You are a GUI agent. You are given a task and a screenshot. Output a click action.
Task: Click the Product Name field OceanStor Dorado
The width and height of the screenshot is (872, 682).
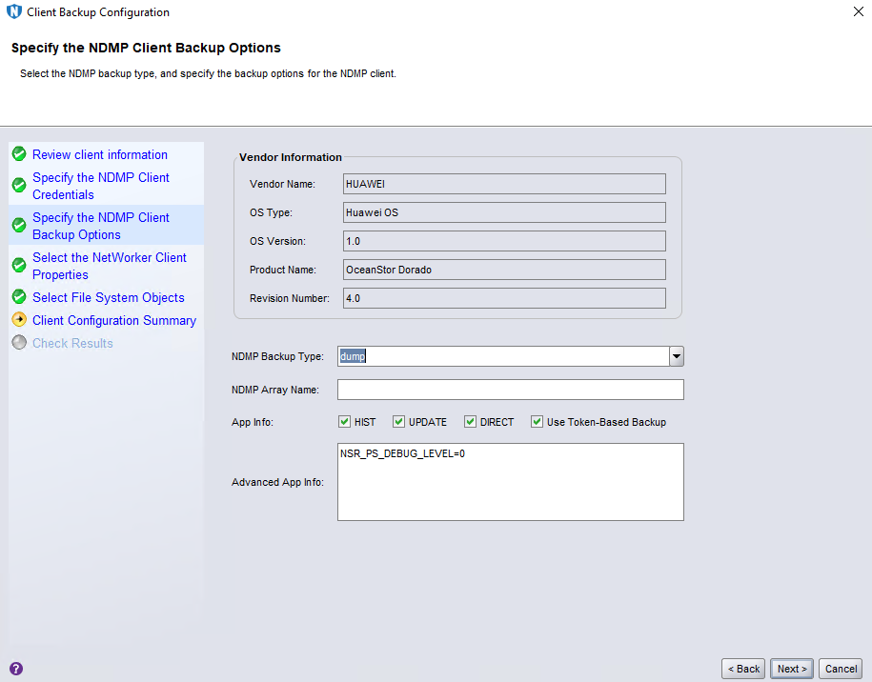pos(504,270)
